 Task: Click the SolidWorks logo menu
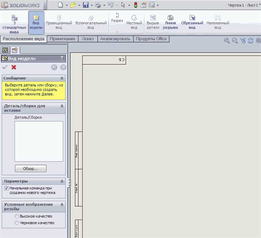(21, 5)
